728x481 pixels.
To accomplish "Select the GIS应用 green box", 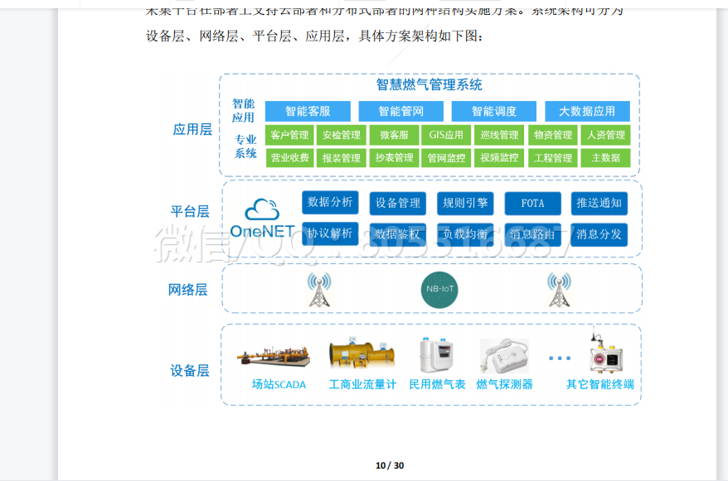I will (x=446, y=135).
